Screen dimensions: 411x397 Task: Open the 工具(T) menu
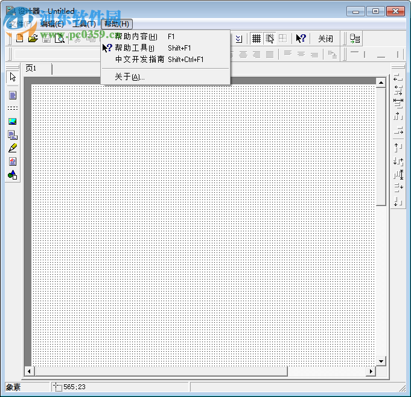click(x=84, y=24)
